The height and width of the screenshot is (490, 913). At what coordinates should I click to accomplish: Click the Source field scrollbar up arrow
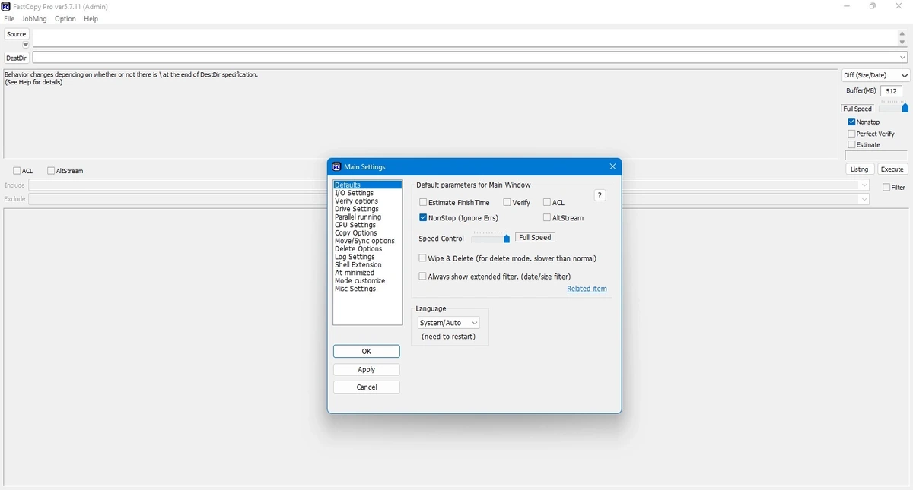coord(902,33)
